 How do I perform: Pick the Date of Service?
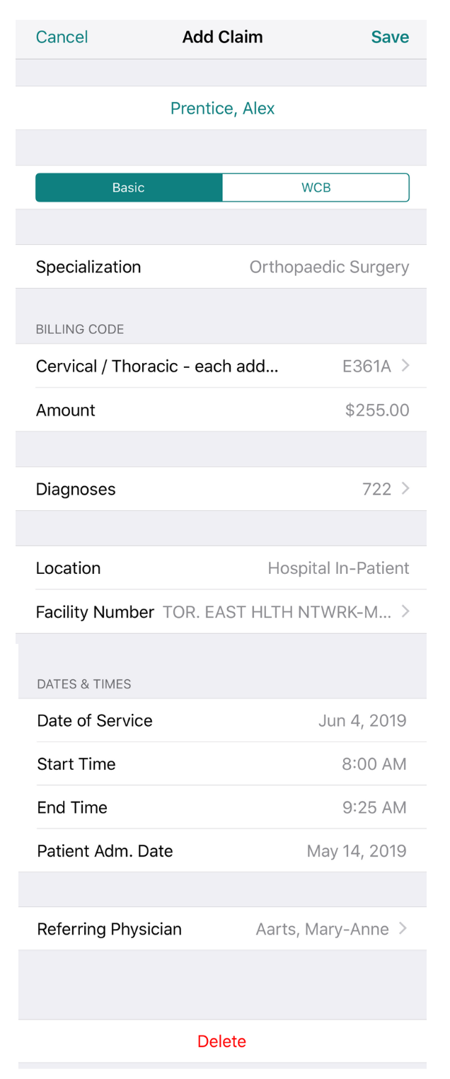[x=362, y=721]
